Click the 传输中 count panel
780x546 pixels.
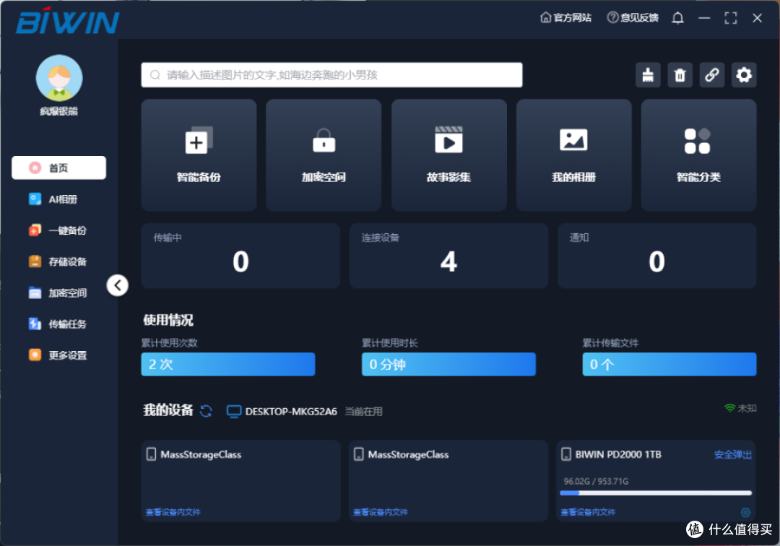click(240, 256)
